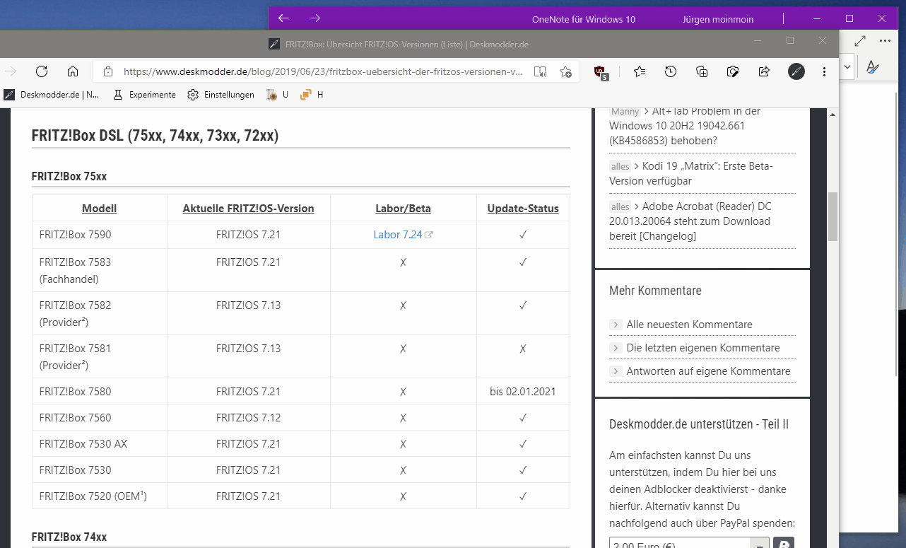
Task: Click the scrollbar up arrow
Action: [x=833, y=114]
